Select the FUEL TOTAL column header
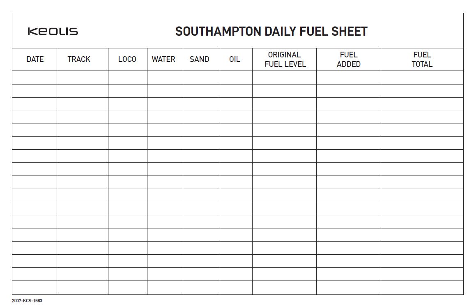Image resolution: width=476 pixels, height=308 pixels. (x=422, y=59)
